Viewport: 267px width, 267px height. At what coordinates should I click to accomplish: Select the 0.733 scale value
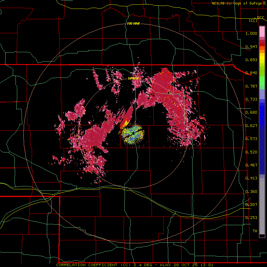[251, 99]
